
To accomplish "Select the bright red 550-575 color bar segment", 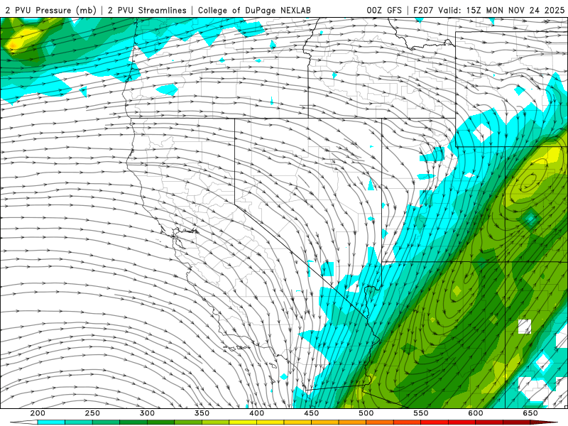I will (435, 422).
